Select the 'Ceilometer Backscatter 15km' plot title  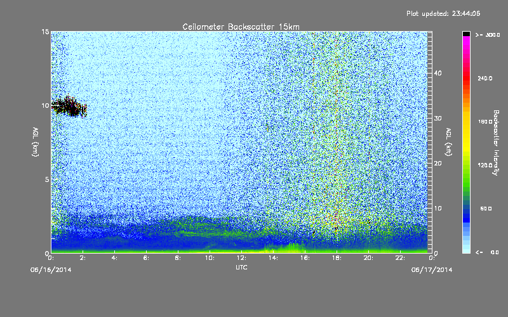(x=241, y=27)
